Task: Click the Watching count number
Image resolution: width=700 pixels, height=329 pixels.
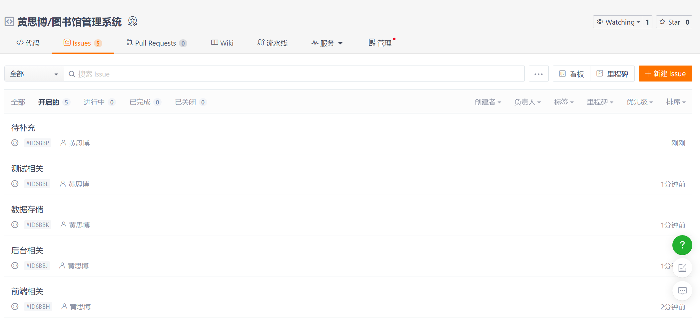Action: [647, 22]
